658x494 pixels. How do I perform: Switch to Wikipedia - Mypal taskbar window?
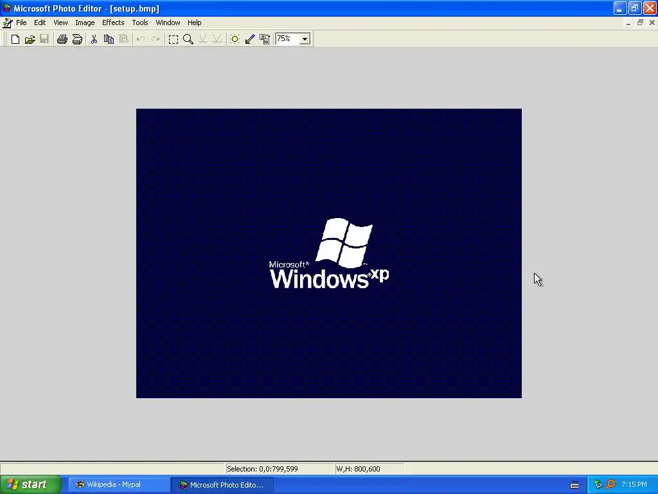click(x=119, y=484)
